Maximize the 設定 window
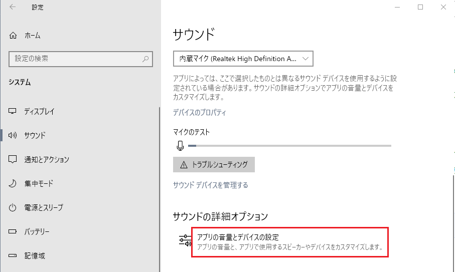Screen dimensions: 455x272 coord(420,7)
